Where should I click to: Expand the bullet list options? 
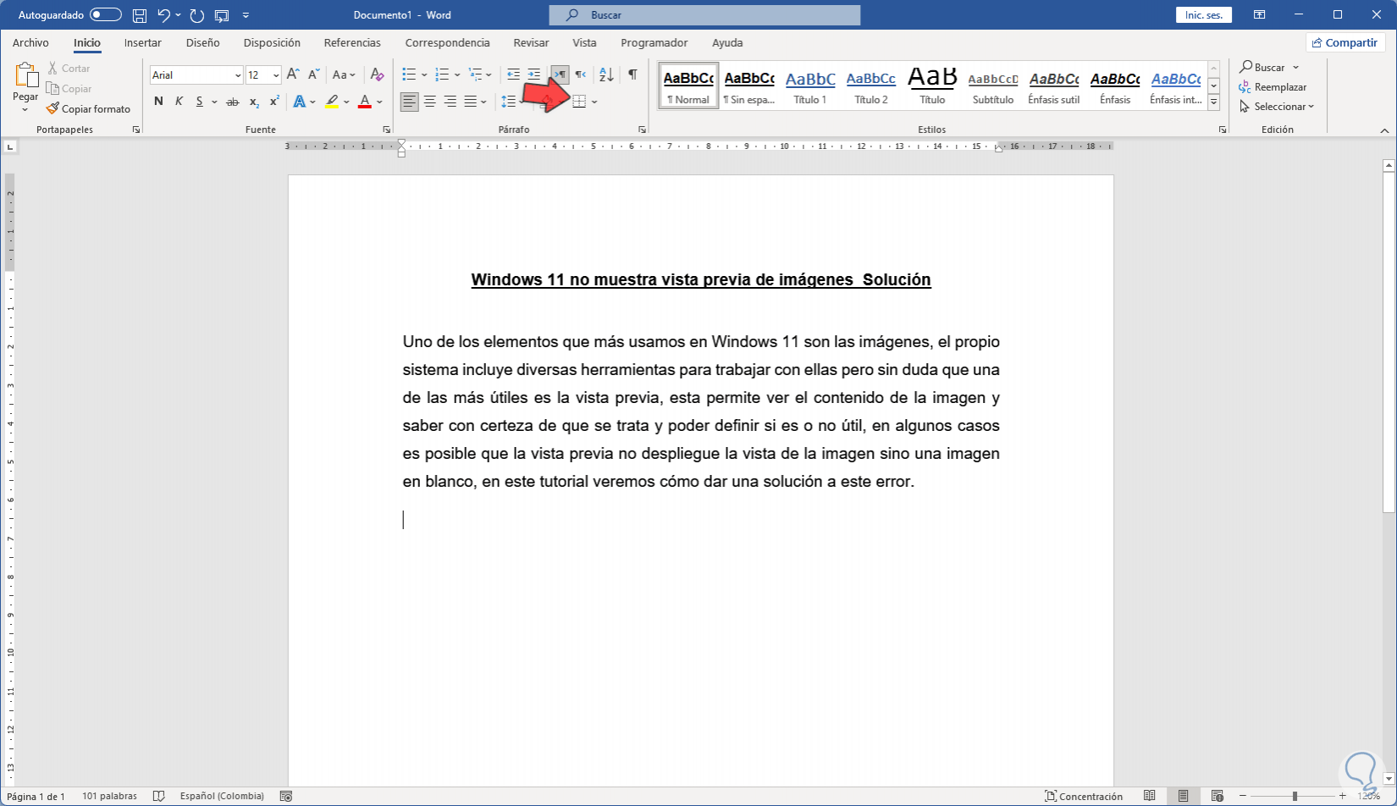tap(424, 75)
